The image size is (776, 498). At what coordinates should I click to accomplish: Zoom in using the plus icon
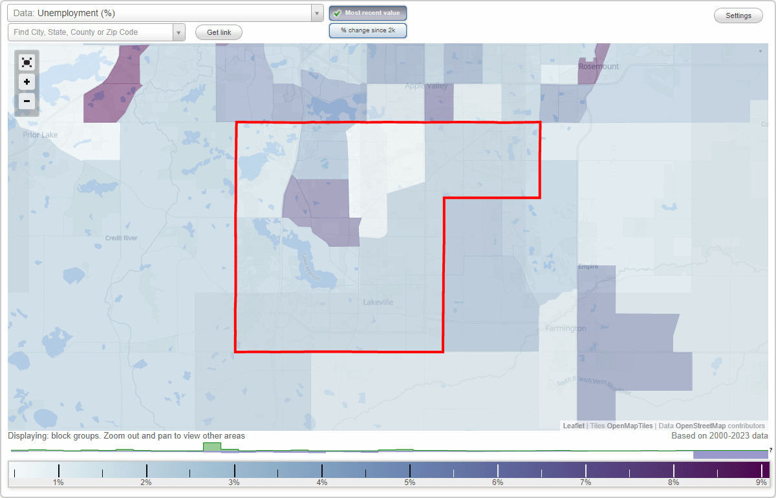[x=27, y=82]
